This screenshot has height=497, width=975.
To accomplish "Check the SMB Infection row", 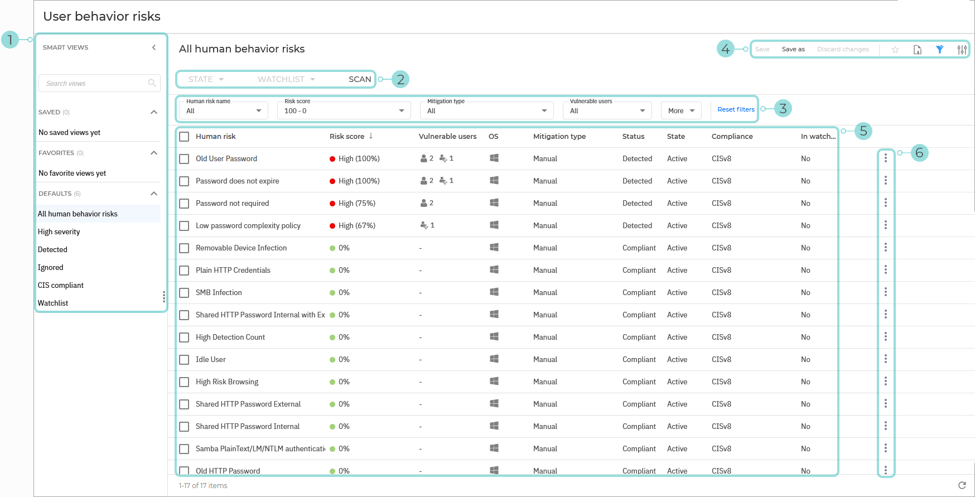I will (184, 293).
